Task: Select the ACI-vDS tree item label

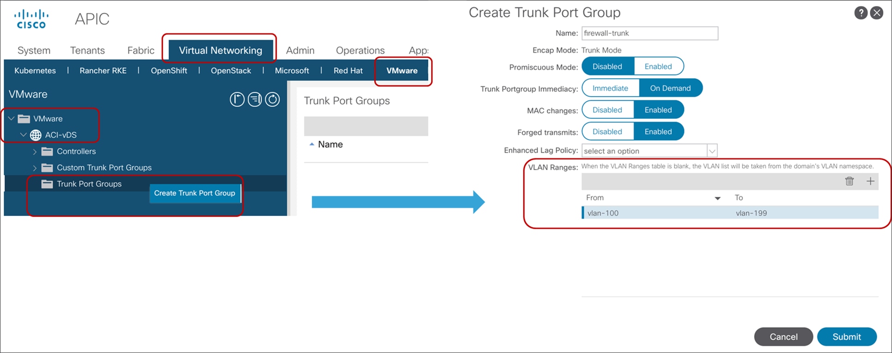Action: [x=61, y=135]
